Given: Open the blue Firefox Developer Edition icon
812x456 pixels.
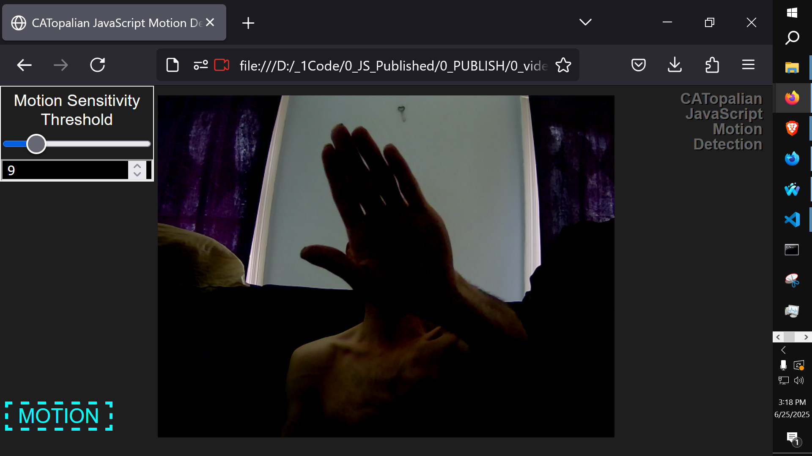Looking at the screenshot, I should [792, 159].
